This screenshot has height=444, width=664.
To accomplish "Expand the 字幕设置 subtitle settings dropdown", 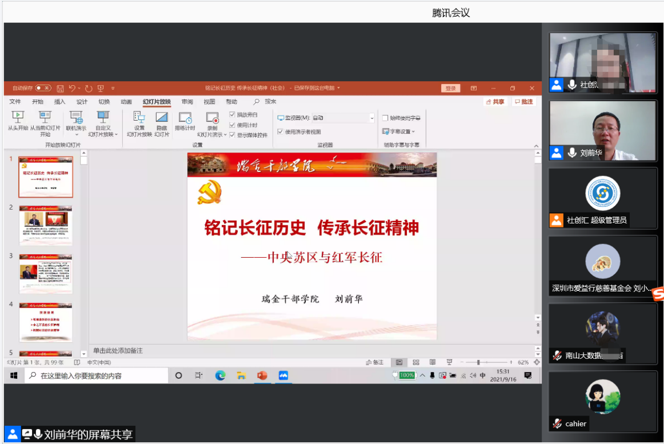I will pyautogui.click(x=399, y=131).
